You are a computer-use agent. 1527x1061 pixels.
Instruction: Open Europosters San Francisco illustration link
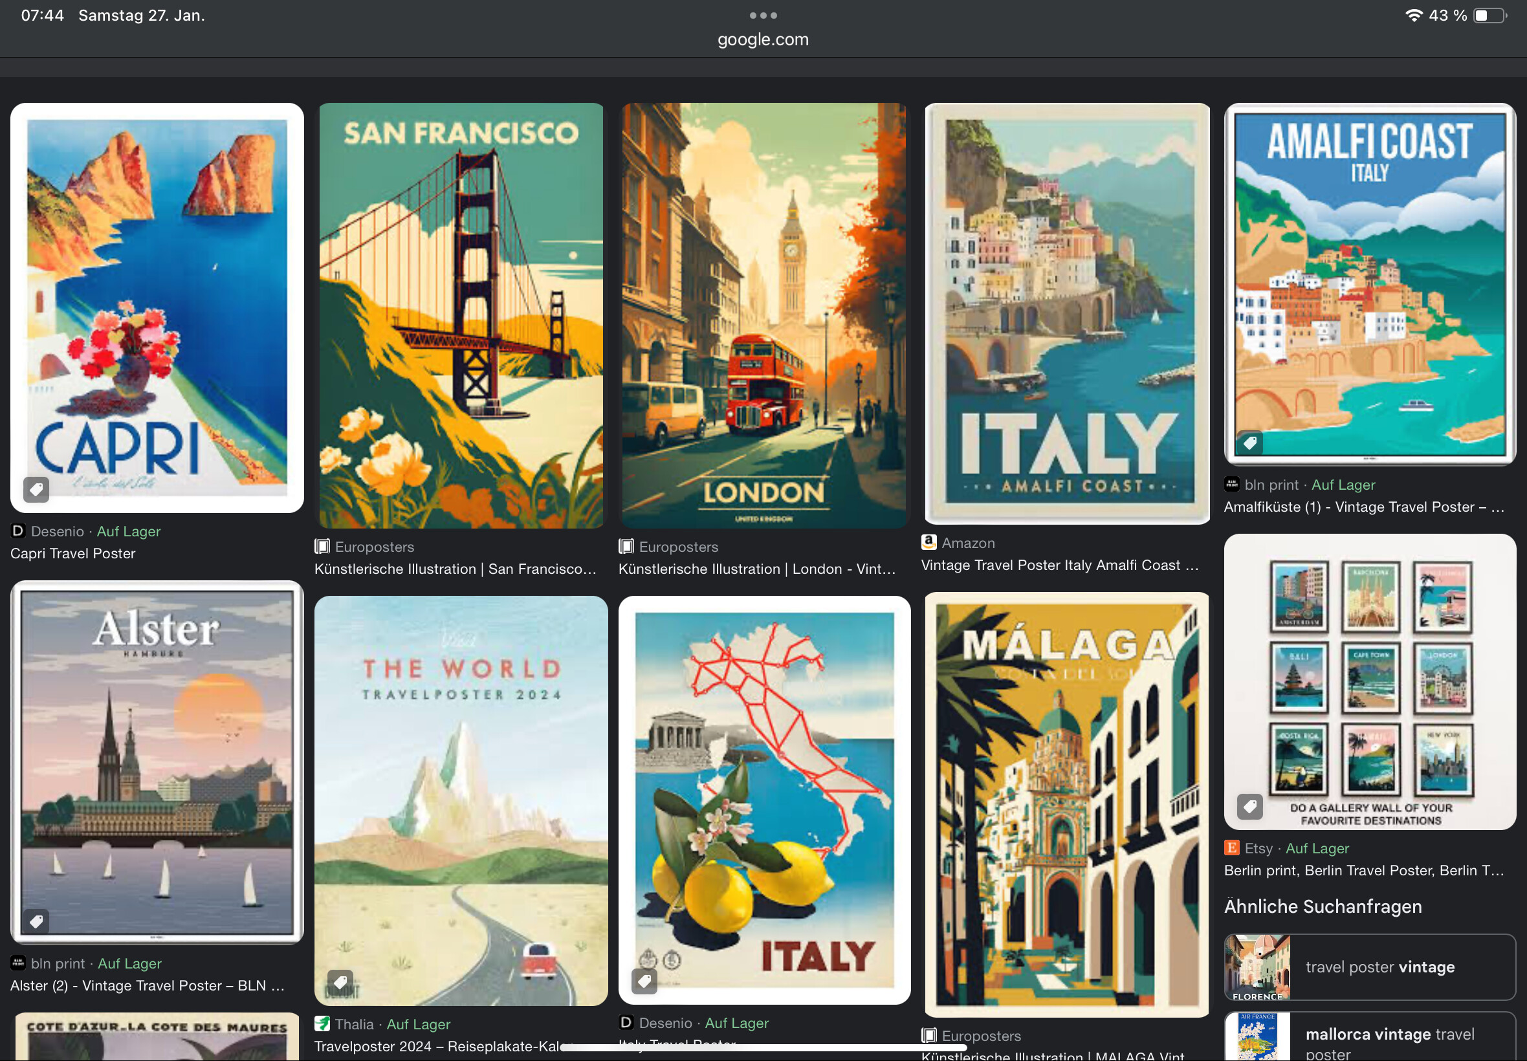click(x=455, y=569)
